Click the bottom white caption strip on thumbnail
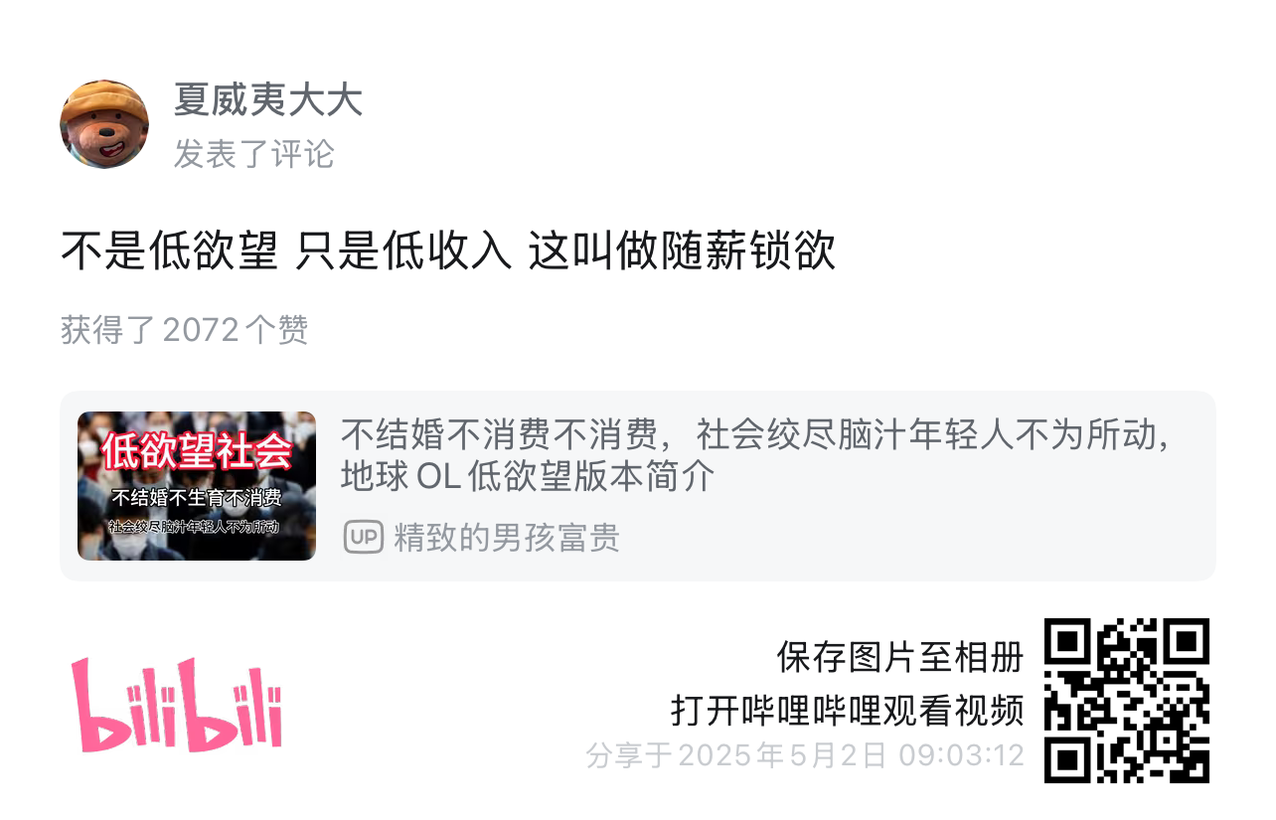The width and height of the screenshot is (1276, 820). click(196, 527)
